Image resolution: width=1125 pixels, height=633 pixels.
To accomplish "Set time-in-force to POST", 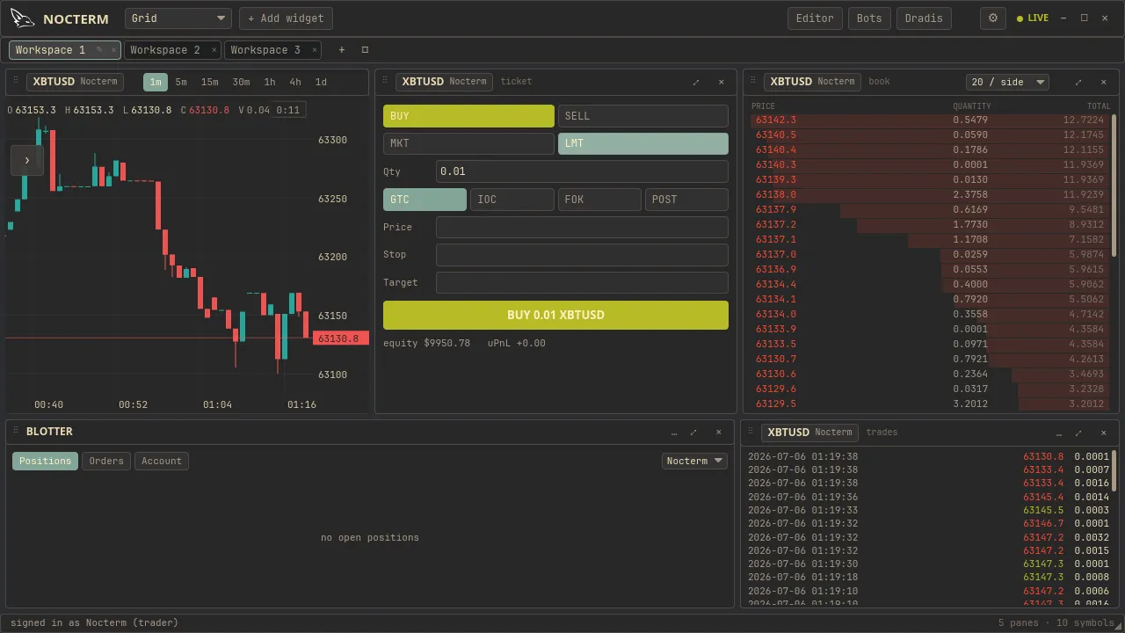I will [686, 200].
